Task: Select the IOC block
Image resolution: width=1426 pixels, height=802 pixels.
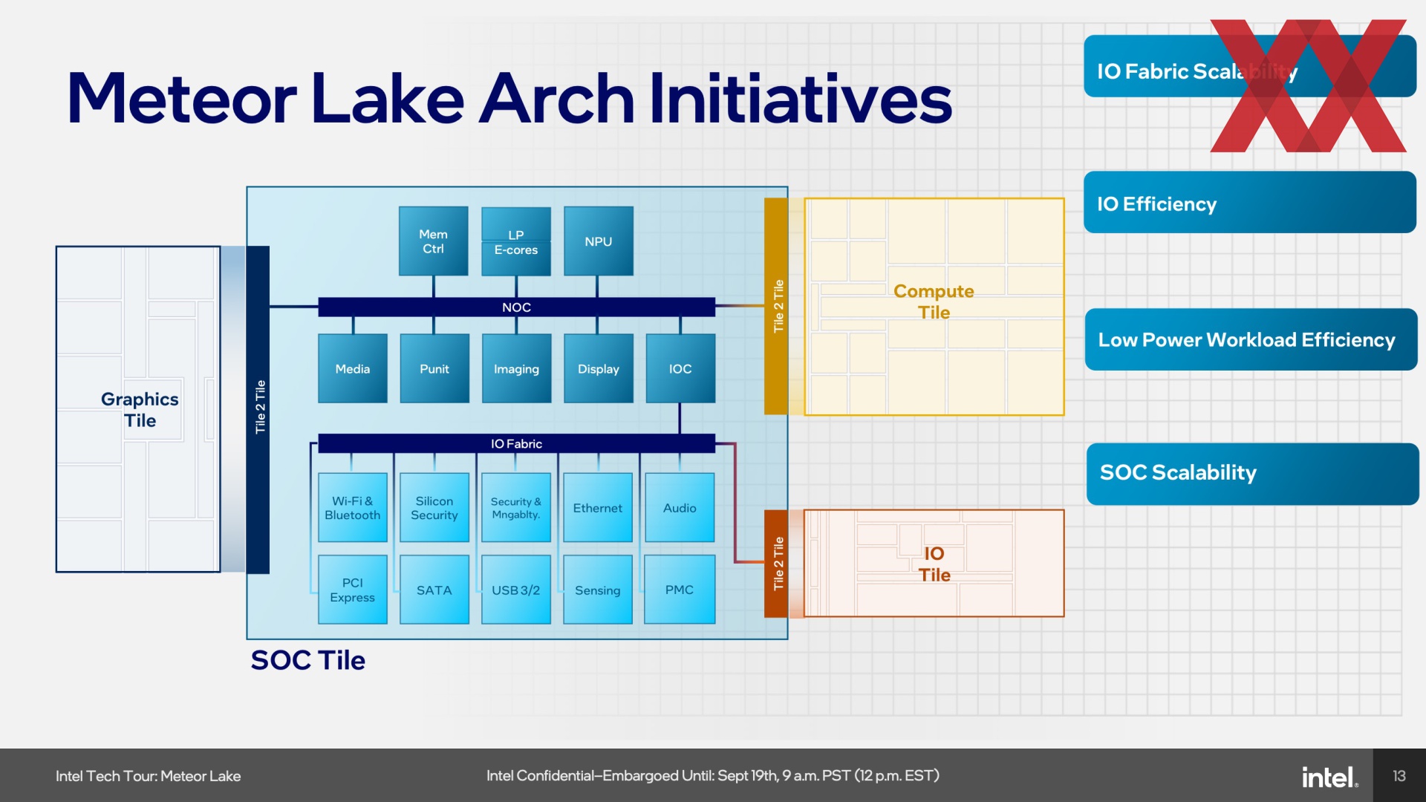Action: [x=680, y=368]
